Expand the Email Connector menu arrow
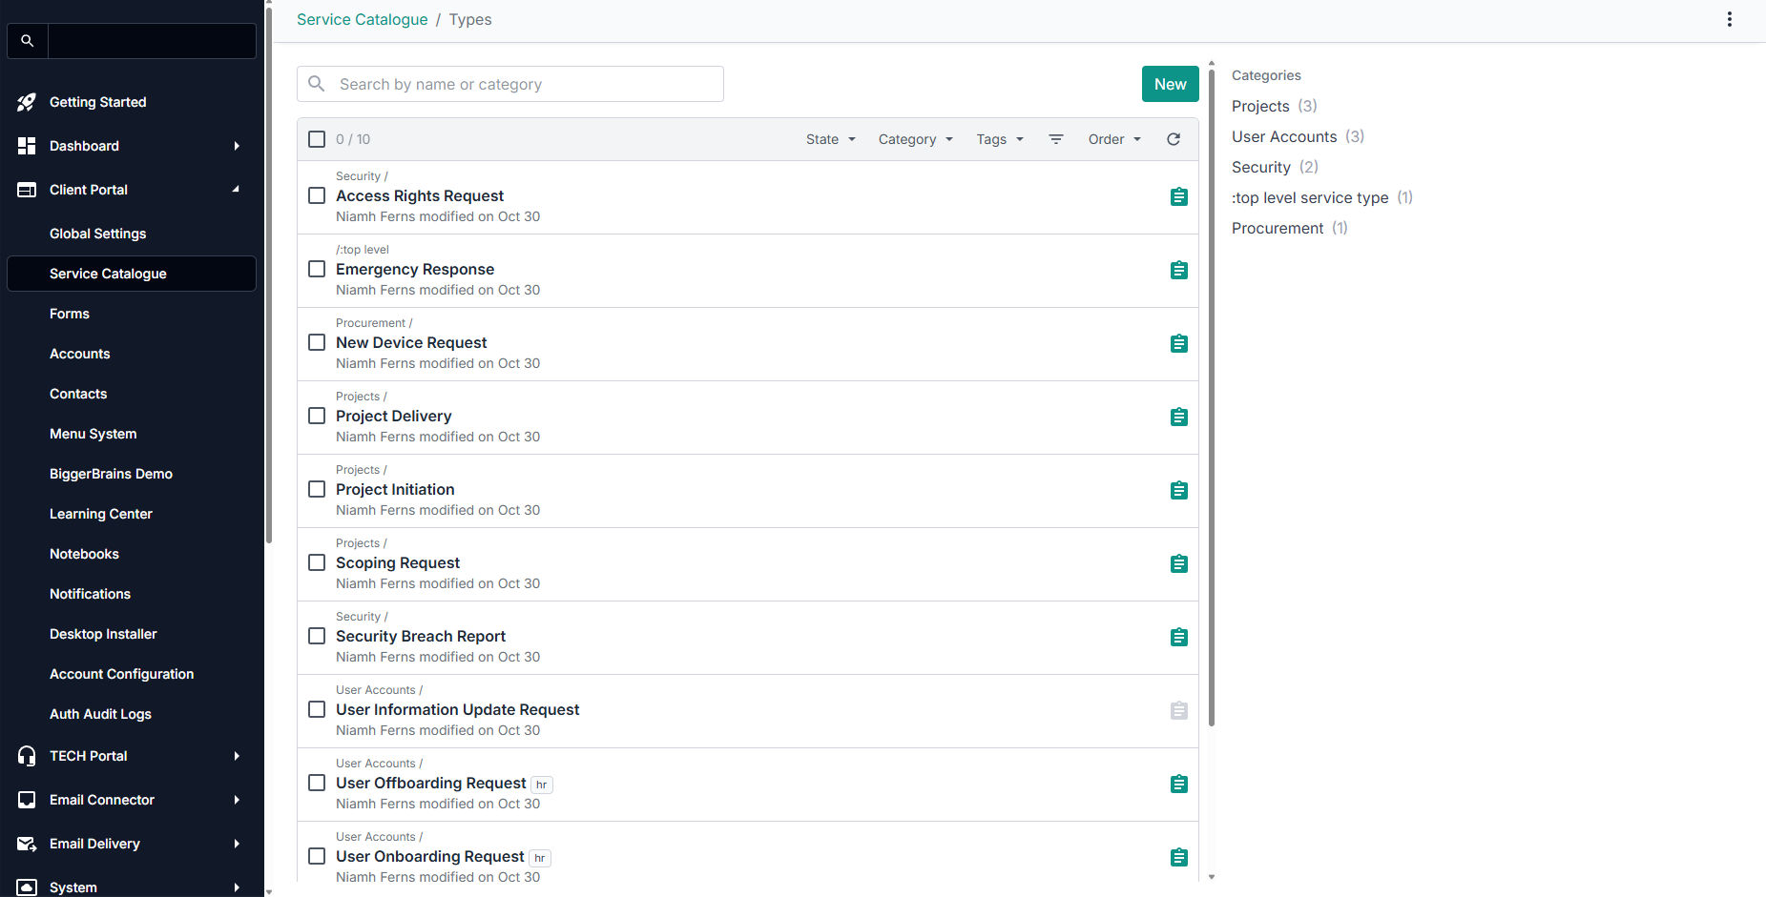Screen dimensions: 1766x897 (x=237, y=800)
